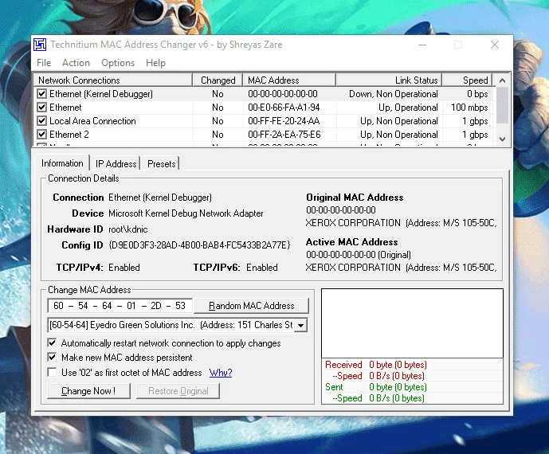Image resolution: width=549 pixels, height=454 pixels.
Task: Click the '100 mbps' speed cell
Action: (x=469, y=107)
